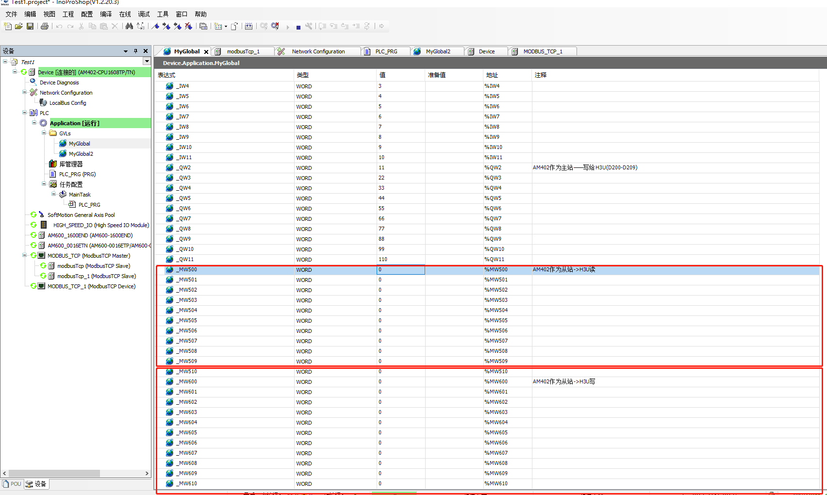Image resolution: width=827 pixels, height=495 pixels.
Task: Click the add object icon in toolbar
Action: click(x=218, y=26)
